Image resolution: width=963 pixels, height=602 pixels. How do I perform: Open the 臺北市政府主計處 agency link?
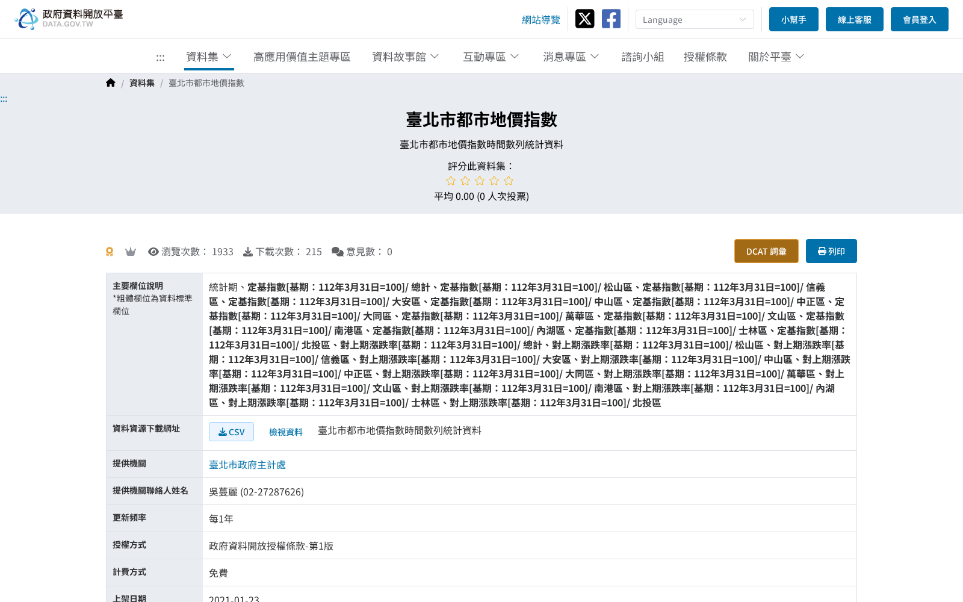tap(247, 465)
